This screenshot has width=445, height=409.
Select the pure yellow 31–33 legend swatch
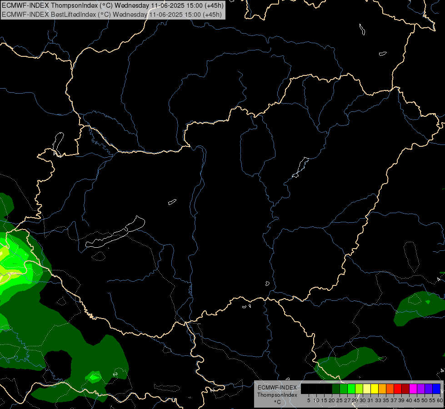pos(375,389)
